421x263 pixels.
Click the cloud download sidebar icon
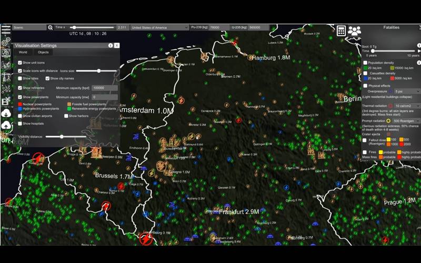point(6,113)
